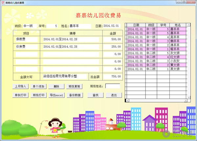Click the 退出 exit button
The height and width of the screenshot is (141, 197).
pyautogui.click(x=114, y=95)
